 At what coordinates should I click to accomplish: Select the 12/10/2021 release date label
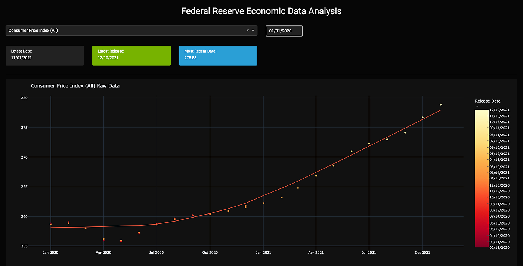[499, 110]
